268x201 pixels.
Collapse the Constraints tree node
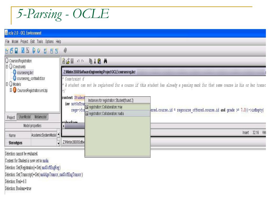[x=7, y=66]
